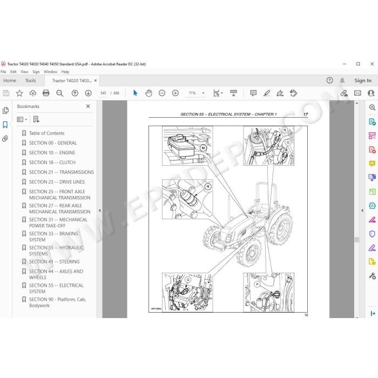
Task: Open Help question mark icon
Action: tap(329, 80)
